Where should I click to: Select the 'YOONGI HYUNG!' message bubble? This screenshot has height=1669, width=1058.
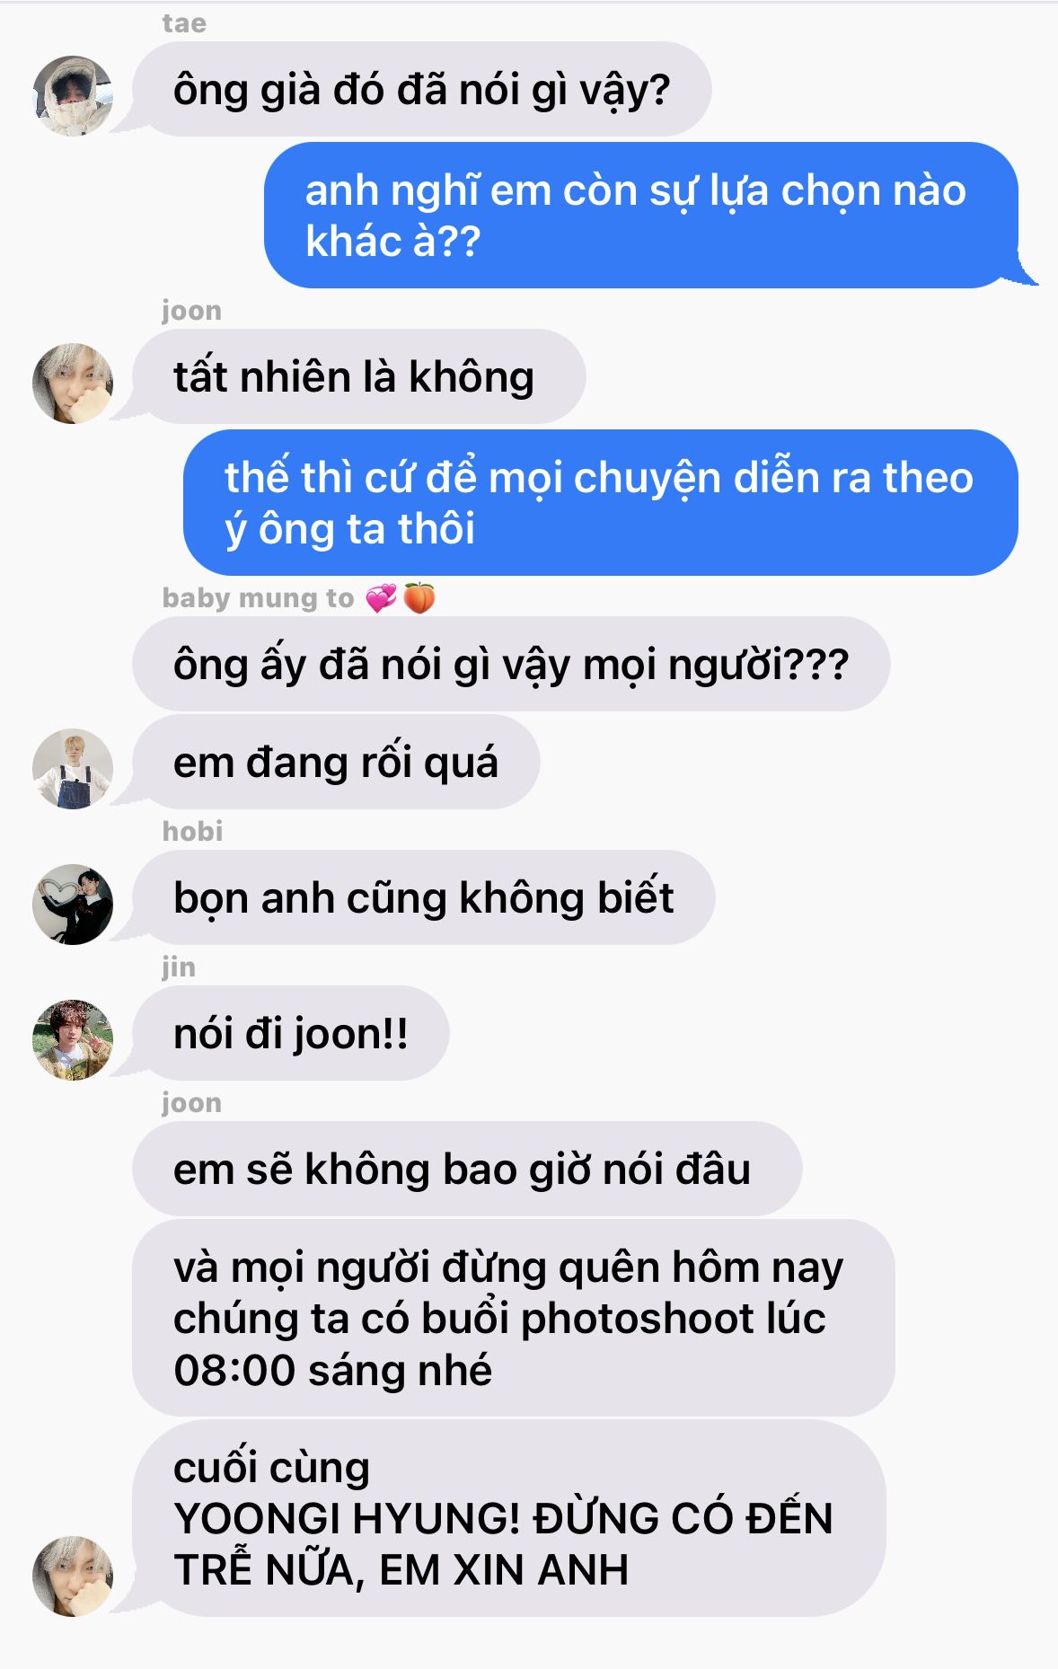click(x=509, y=1518)
